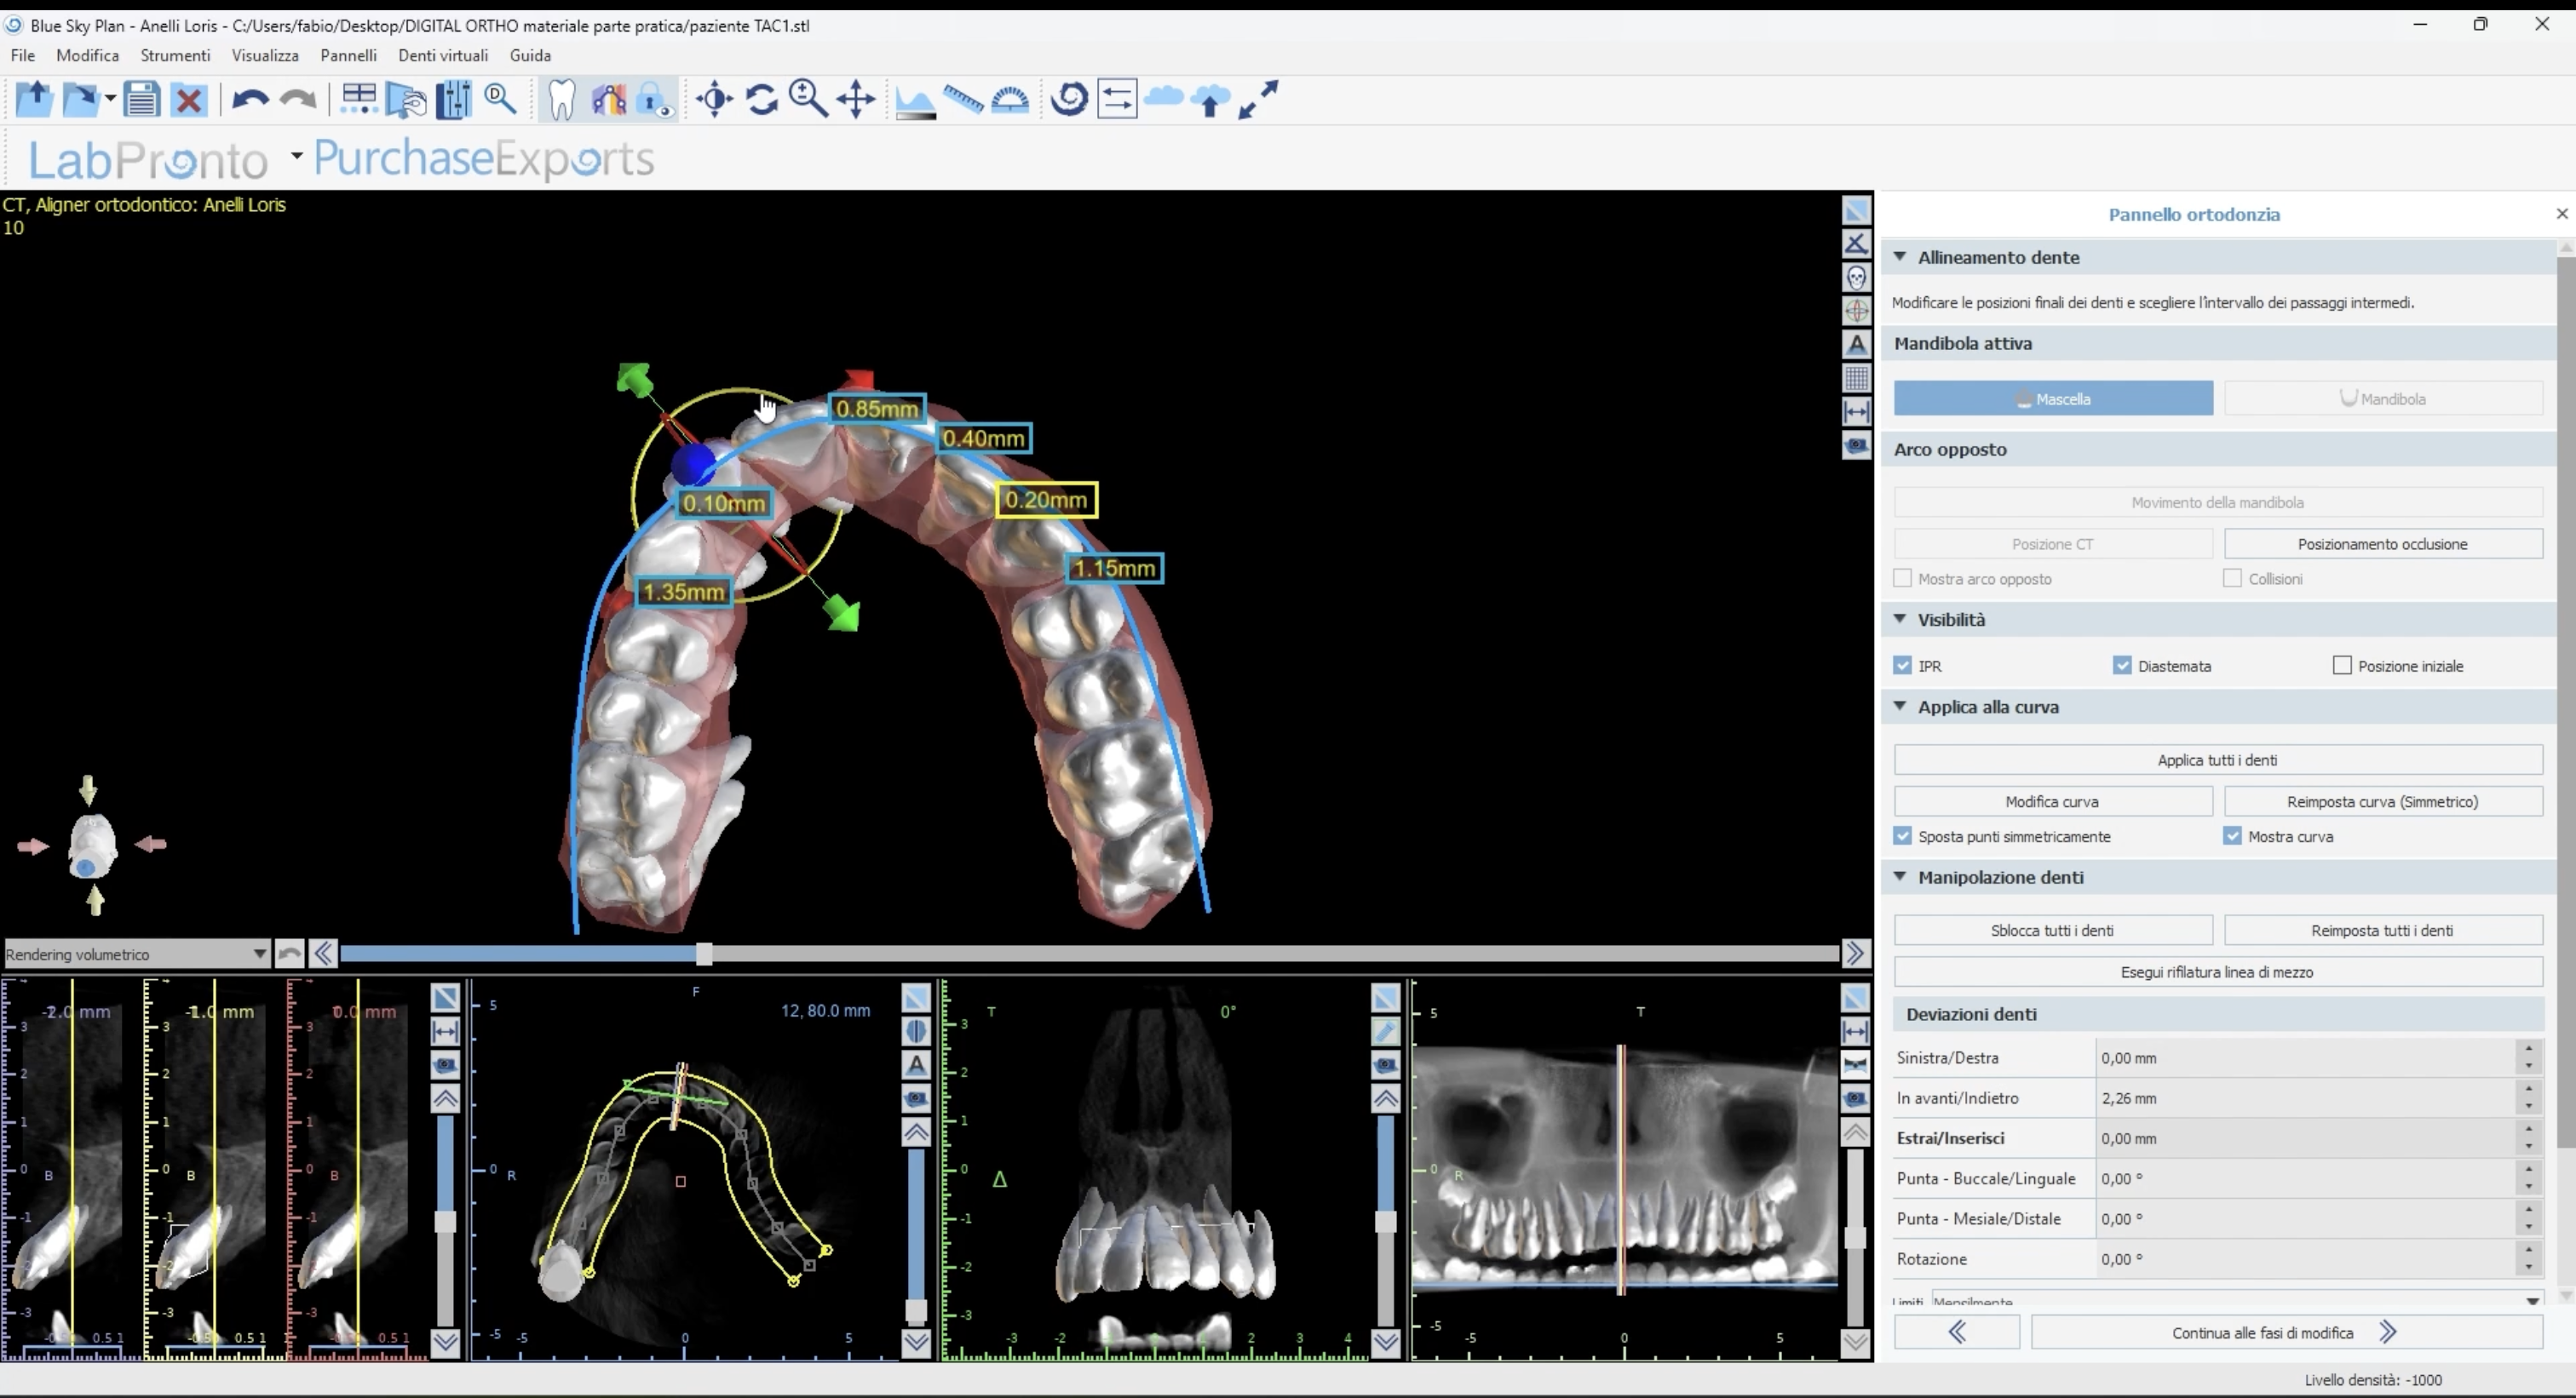
Task: Collapse the Allineamento dente section
Action: 1900,257
